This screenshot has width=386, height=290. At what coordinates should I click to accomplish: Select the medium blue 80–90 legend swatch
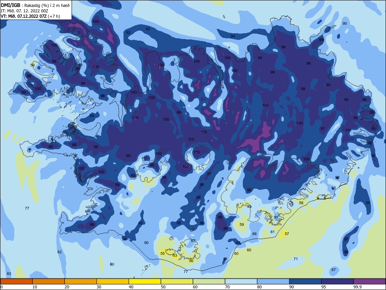click(x=273, y=281)
